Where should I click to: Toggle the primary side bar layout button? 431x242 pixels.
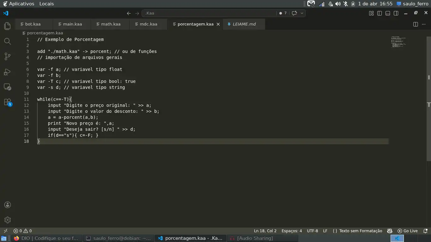tap(380, 13)
